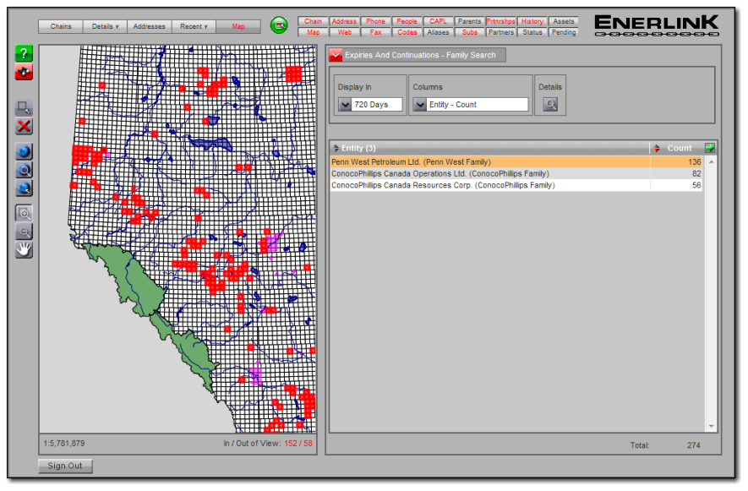Image resolution: width=748 pixels, height=491 pixels.
Task: Open Details magnifier icon
Action: [550, 105]
